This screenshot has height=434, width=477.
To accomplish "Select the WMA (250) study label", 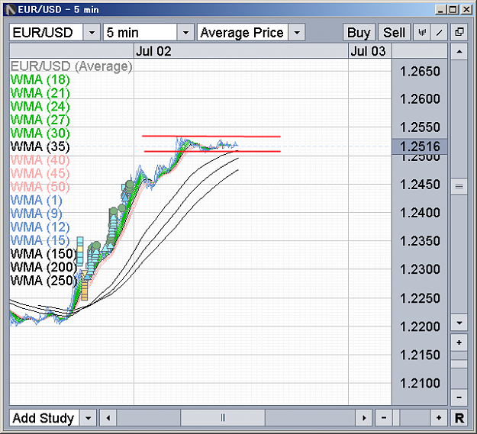I will click(x=44, y=280).
